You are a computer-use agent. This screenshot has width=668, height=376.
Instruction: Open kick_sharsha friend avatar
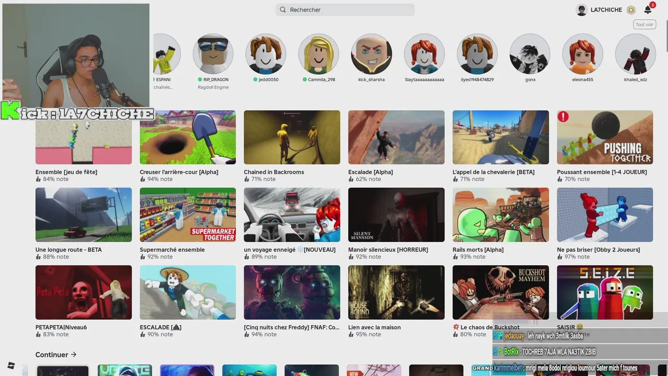click(372, 54)
